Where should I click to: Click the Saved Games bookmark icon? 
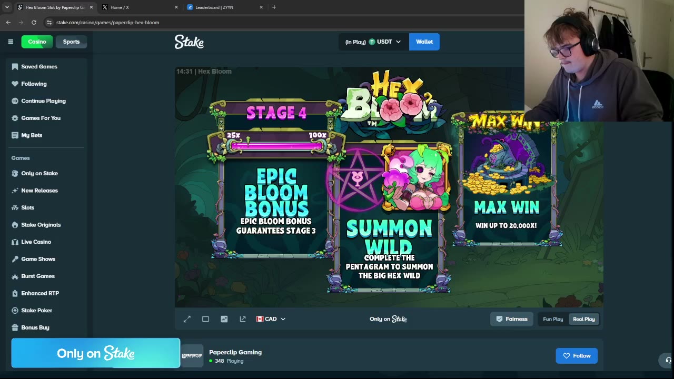(x=15, y=67)
